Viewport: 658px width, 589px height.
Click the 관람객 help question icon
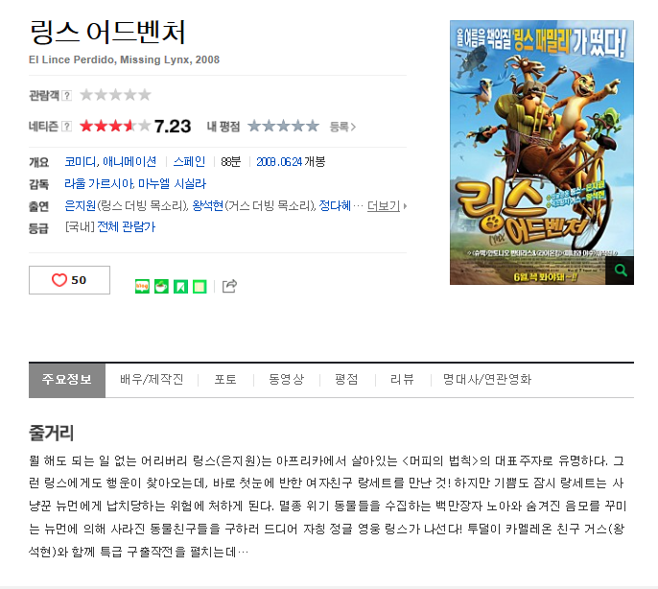[x=67, y=96]
